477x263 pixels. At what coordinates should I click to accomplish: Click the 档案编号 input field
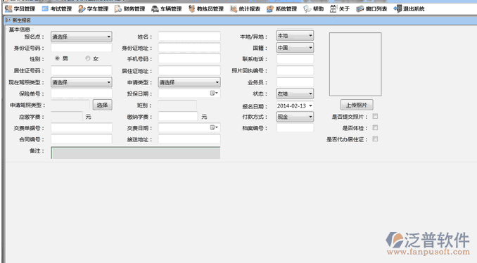[295, 128]
